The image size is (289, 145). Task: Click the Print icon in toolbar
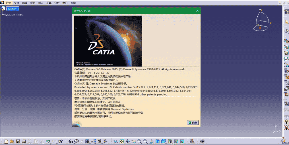tap(24, 141)
